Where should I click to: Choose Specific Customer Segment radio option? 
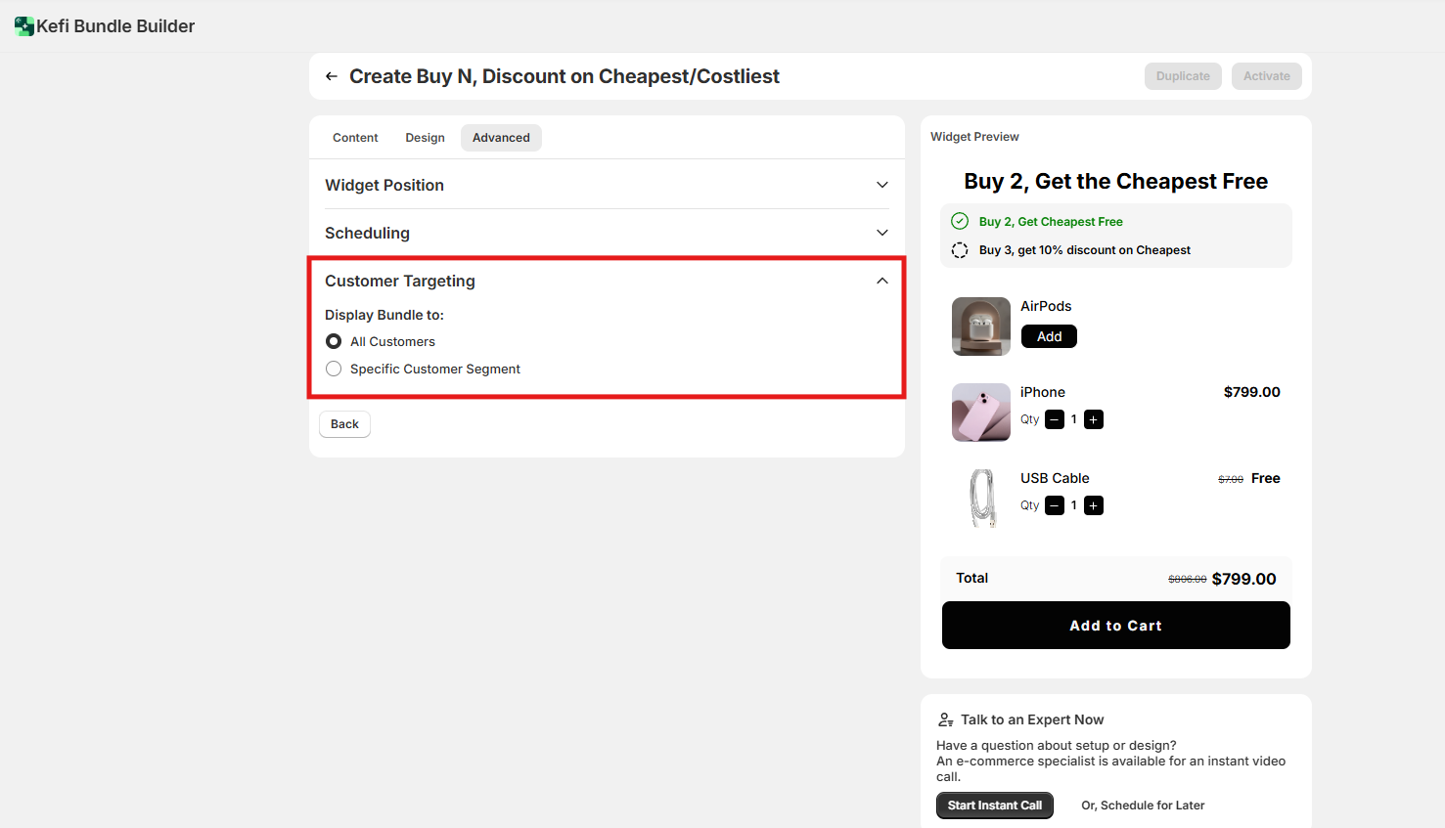334,369
